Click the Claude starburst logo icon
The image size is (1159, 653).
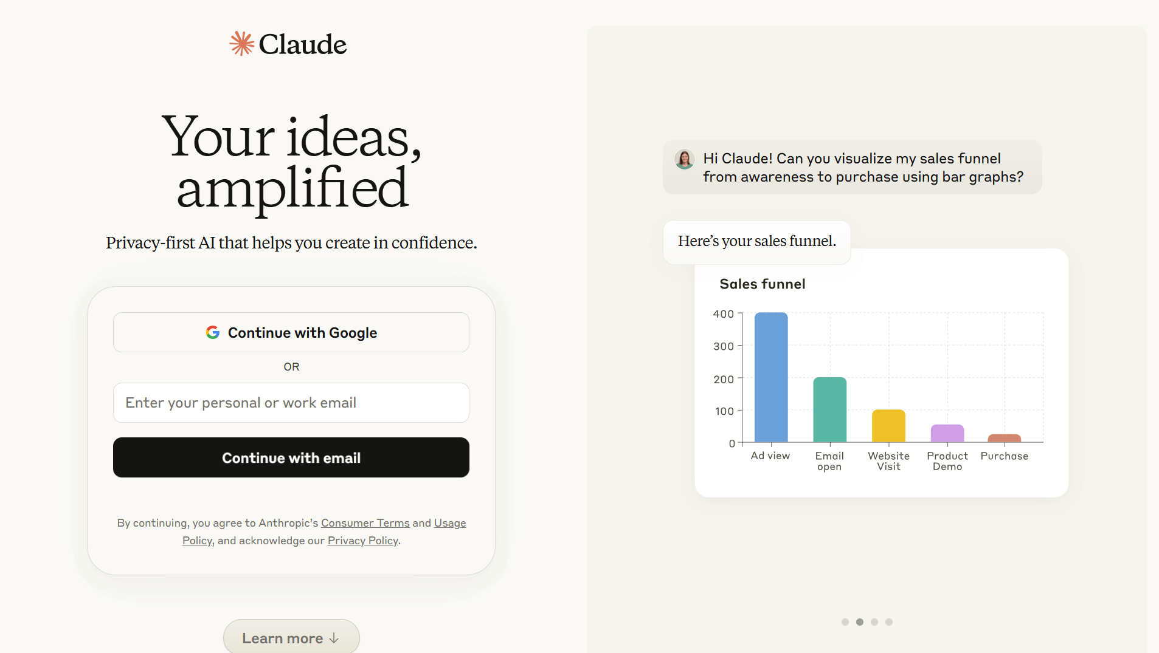[x=241, y=44]
